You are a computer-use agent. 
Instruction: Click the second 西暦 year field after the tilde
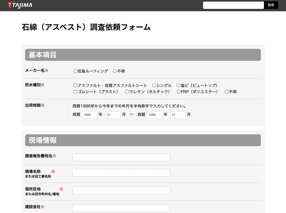pos(154,115)
